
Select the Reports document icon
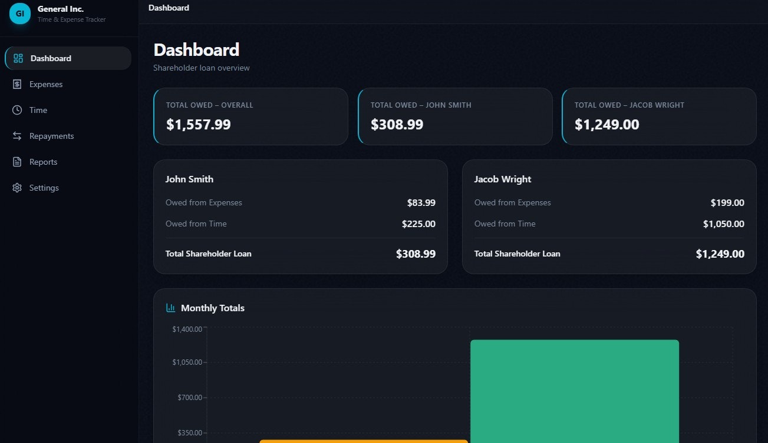17,161
